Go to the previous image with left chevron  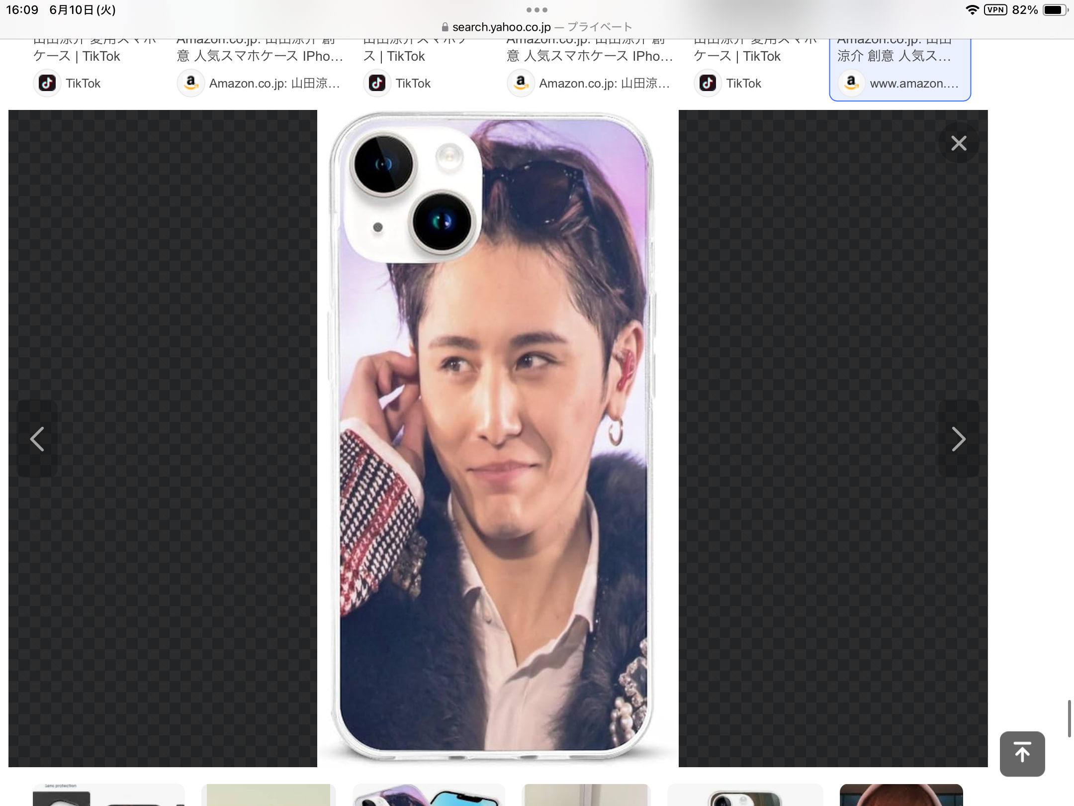coord(37,439)
